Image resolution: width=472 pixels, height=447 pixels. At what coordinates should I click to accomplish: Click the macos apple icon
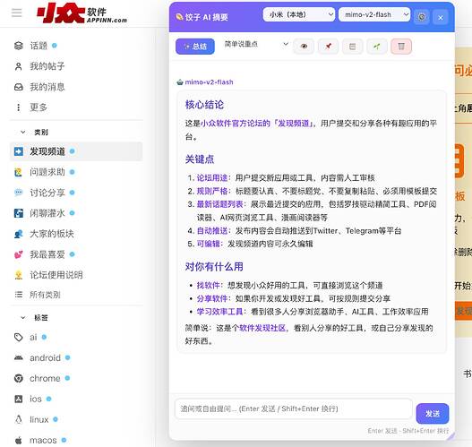click(19, 441)
